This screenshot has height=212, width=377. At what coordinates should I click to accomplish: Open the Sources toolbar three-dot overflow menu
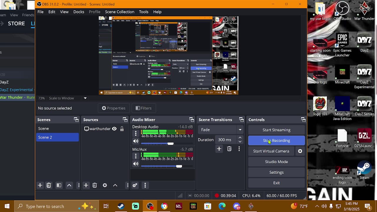pyautogui.click(x=128, y=185)
